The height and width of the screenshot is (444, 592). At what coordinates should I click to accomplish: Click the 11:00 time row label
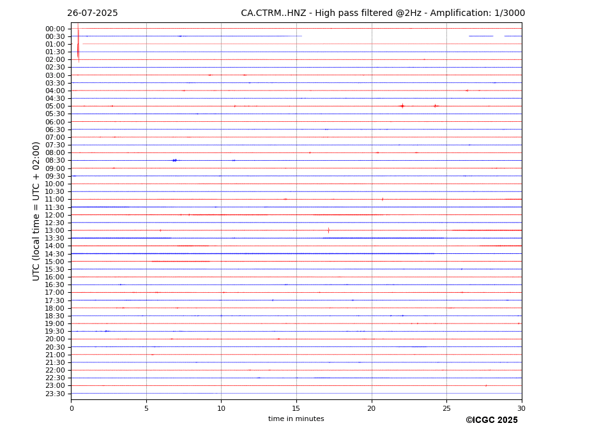coord(55,200)
